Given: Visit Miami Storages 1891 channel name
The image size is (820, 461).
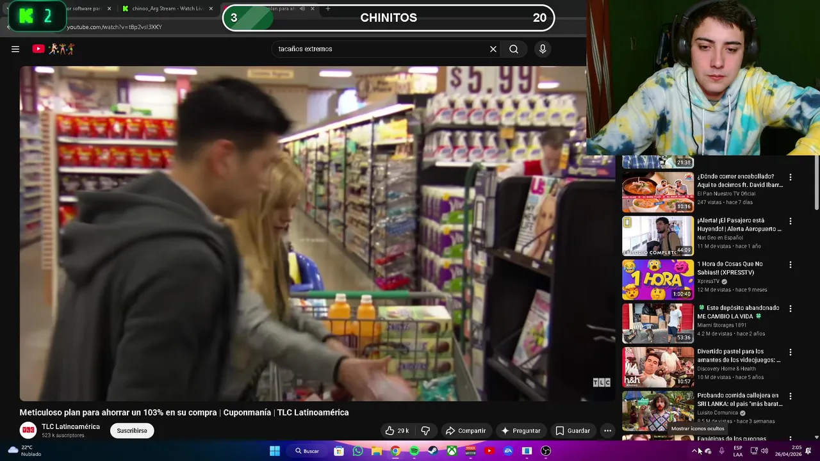Looking at the screenshot, I should [x=722, y=325].
